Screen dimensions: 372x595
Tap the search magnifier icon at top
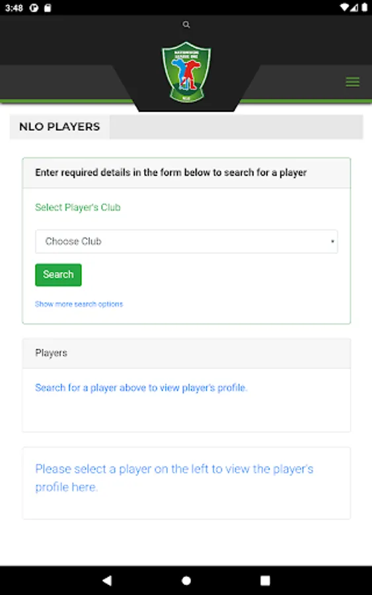click(186, 24)
